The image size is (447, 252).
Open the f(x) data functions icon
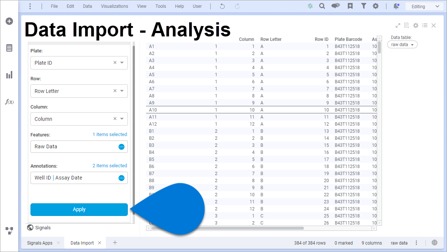(9, 102)
